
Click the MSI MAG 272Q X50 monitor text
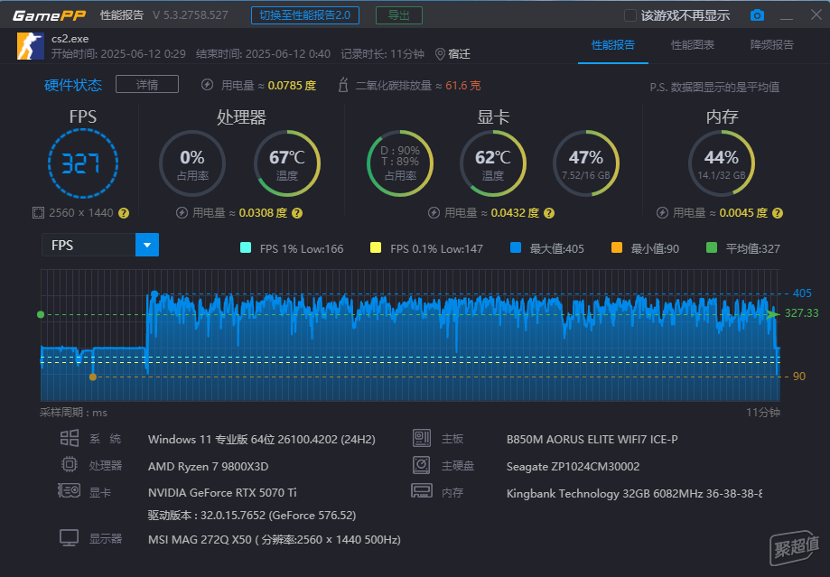tap(275, 539)
